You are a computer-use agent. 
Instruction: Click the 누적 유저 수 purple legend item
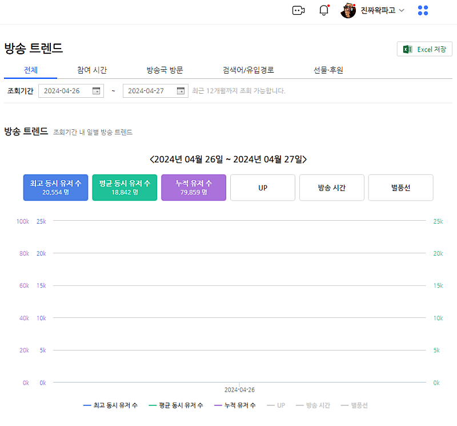pos(235,405)
